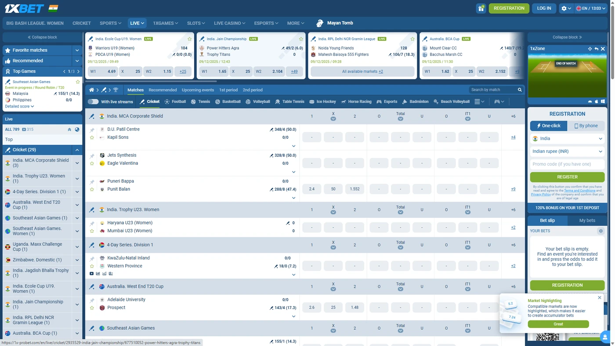The height and width of the screenshot is (346, 615).
Task: Open the country dropdown showing India
Action: 567,138
